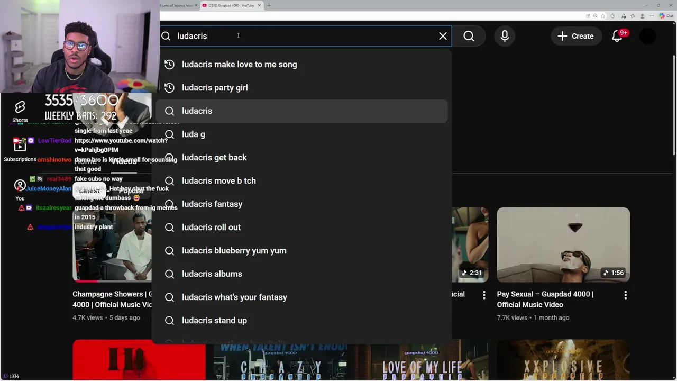Open a new browser tab with plus

pos(269,5)
